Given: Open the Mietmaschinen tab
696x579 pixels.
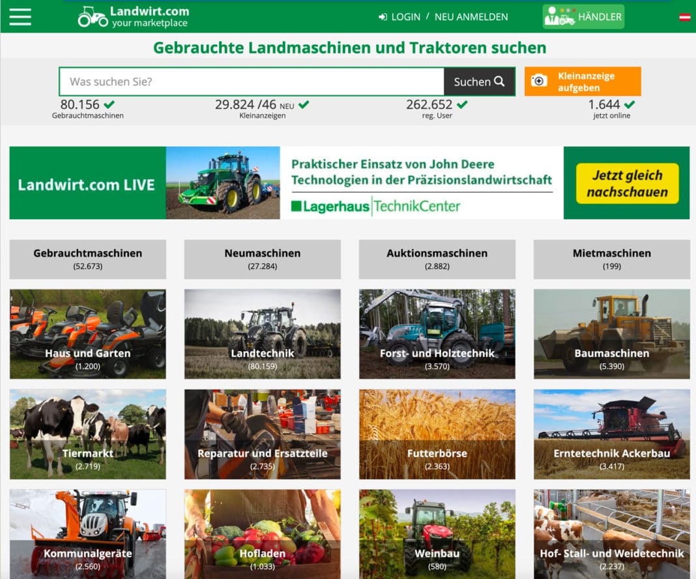Looking at the screenshot, I should pos(612,260).
